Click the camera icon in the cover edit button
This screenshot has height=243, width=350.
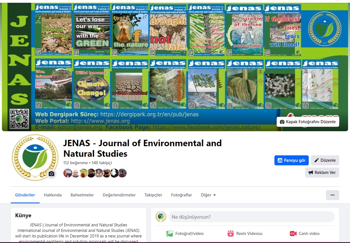[x=282, y=122]
